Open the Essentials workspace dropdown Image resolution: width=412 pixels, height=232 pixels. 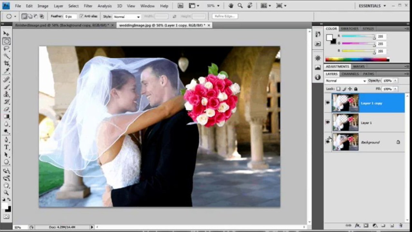coord(372,6)
